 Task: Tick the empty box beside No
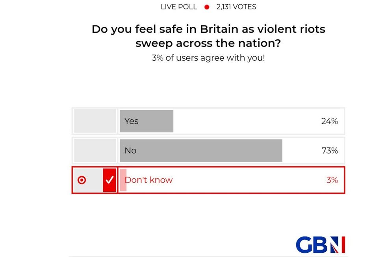(x=95, y=150)
